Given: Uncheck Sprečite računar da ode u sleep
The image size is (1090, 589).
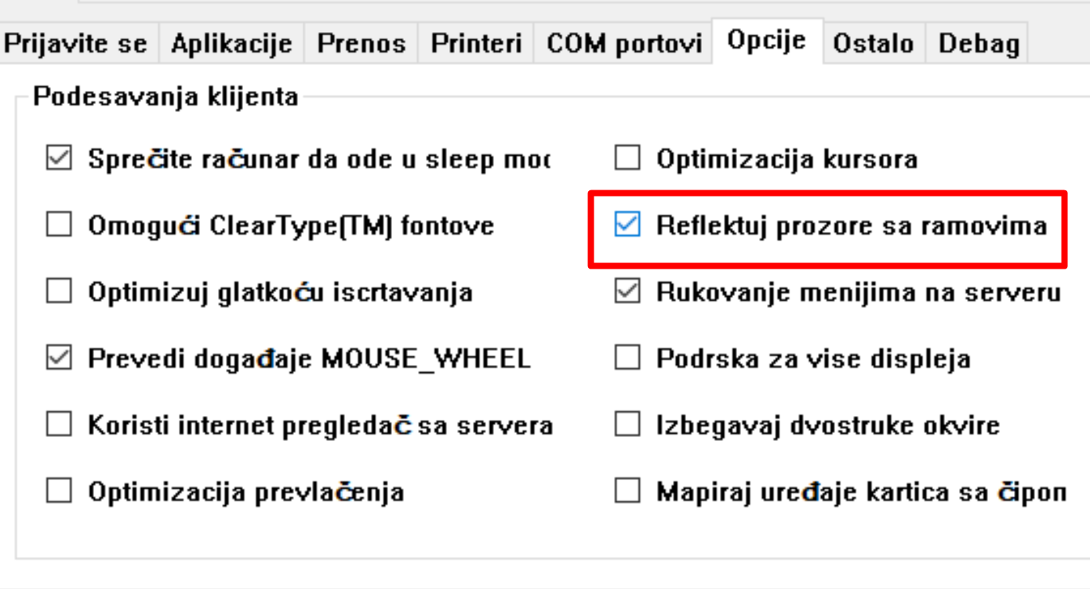Looking at the screenshot, I should point(59,160).
